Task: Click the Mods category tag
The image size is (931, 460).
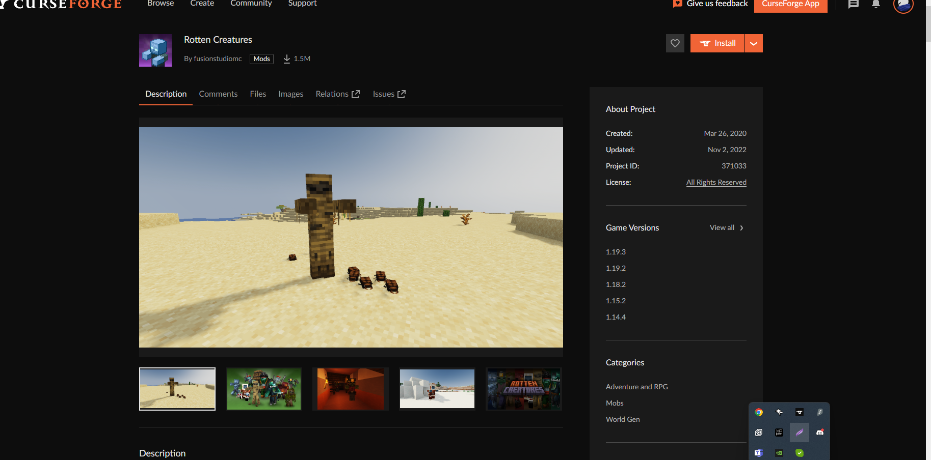Action: [261, 59]
